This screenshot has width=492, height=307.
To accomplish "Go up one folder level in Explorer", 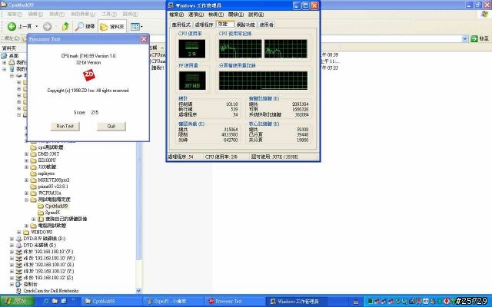I will [65, 26].
